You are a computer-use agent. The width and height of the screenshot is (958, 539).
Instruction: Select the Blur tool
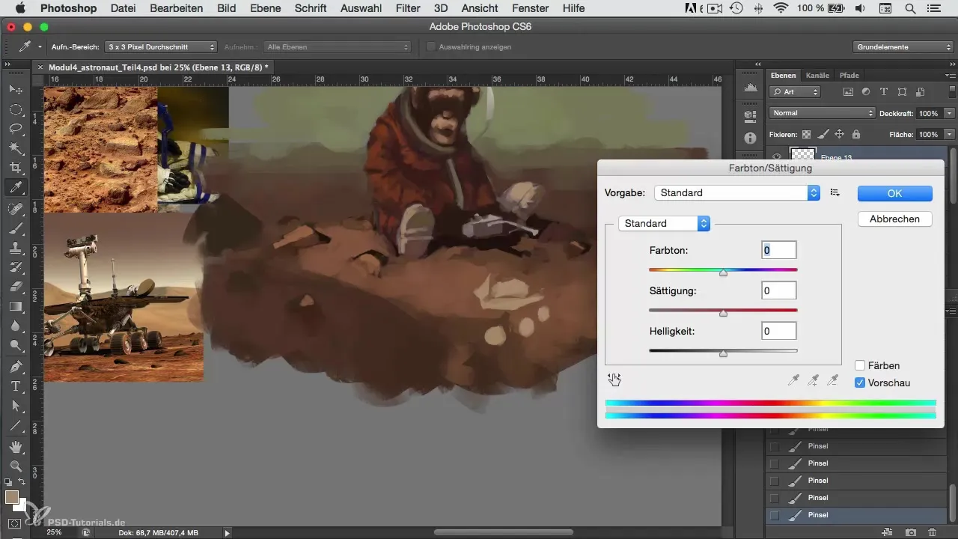[x=15, y=326]
